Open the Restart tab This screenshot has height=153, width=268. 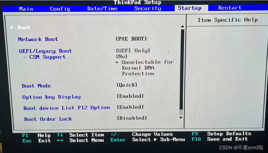(230, 8)
